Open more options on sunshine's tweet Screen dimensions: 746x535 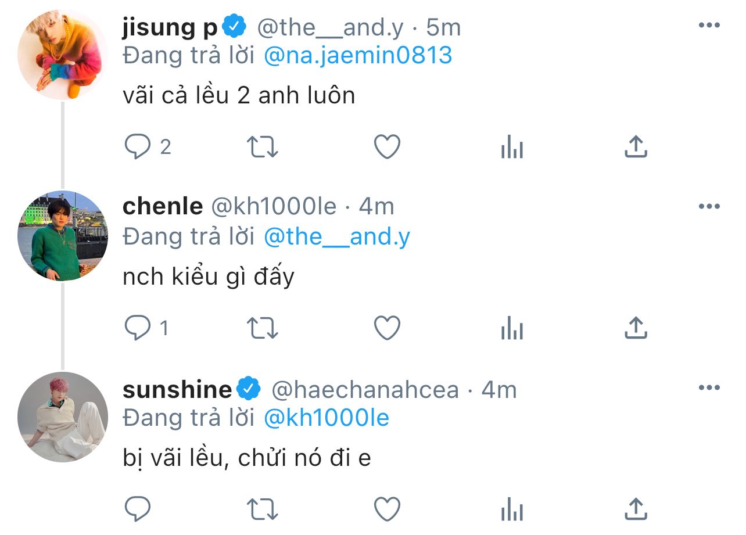pos(709,388)
